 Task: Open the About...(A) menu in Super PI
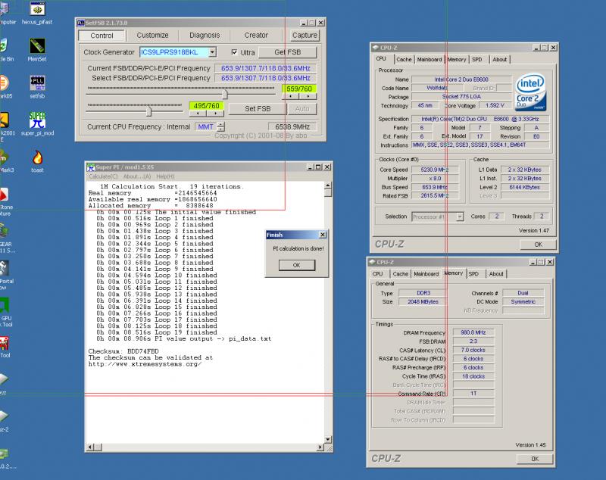coord(137,176)
